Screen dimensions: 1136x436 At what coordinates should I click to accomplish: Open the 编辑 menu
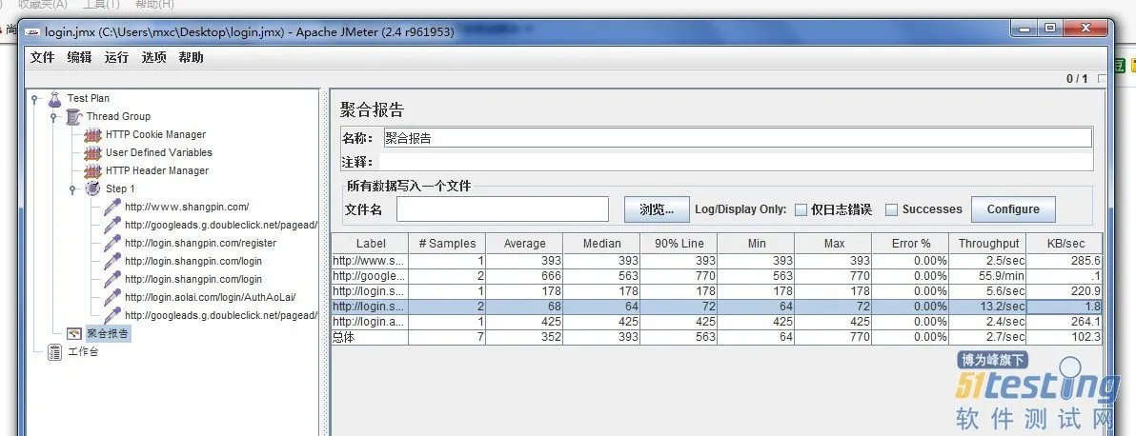tap(80, 57)
